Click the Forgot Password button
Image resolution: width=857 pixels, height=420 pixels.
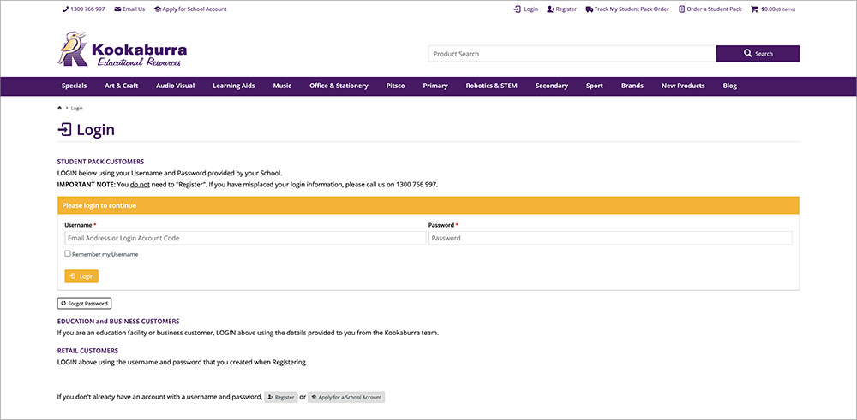(x=84, y=303)
